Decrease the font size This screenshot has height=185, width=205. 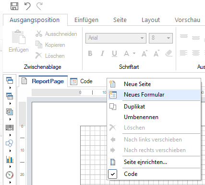(x=157, y=53)
